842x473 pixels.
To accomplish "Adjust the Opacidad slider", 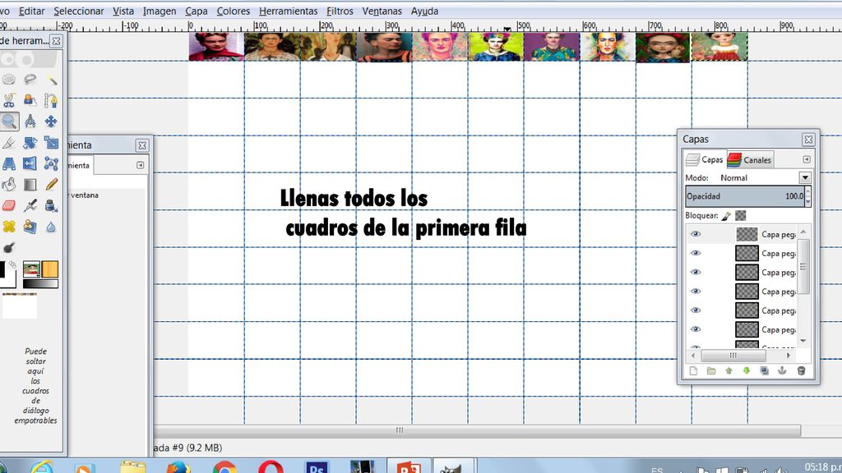I will [745, 195].
